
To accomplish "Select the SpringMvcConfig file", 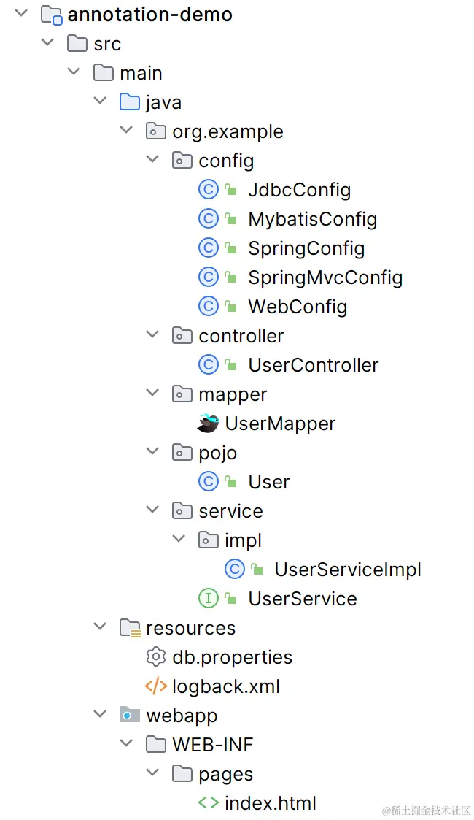I will tap(325, 277).
